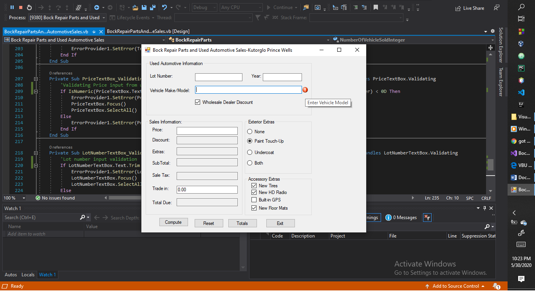Open the Word document taskbar item

521,177
